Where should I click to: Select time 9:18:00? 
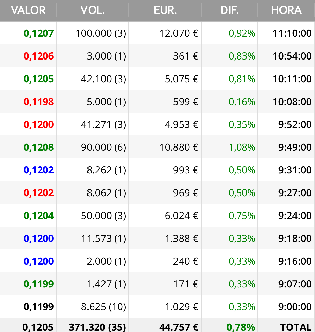pos(295,239)
